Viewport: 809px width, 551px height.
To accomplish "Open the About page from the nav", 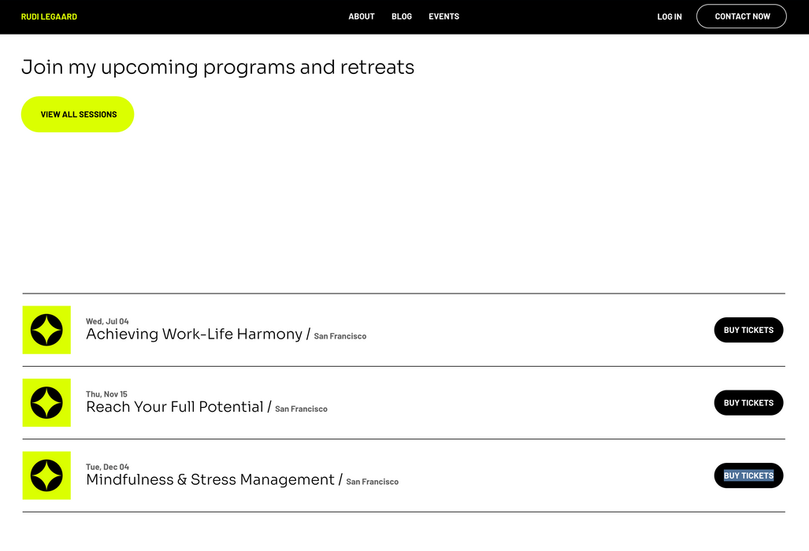I will coord(362,17).
